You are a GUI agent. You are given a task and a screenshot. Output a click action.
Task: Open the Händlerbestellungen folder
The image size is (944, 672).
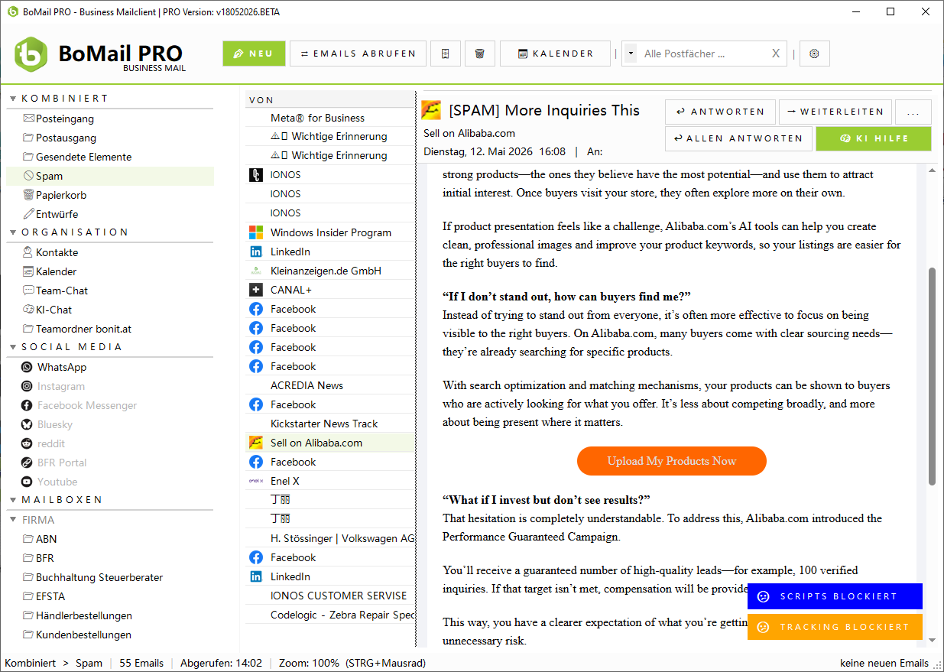[x=110, y=615]
